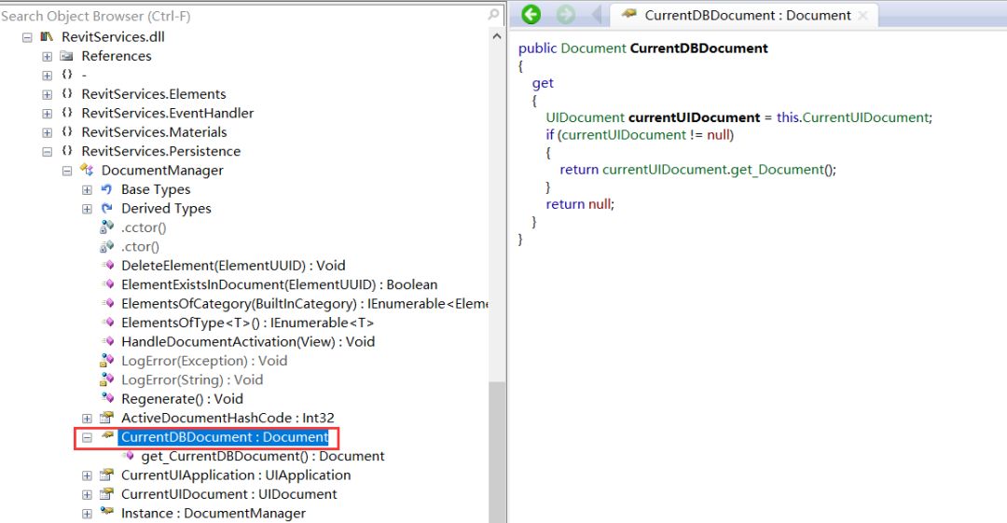The image size is (1007, 523).
Task: Close the CurrentDBDocument tab
Action: [863, 16]
